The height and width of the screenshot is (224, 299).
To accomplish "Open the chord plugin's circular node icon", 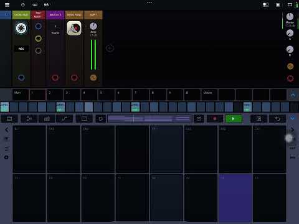I will pos(21,28).
